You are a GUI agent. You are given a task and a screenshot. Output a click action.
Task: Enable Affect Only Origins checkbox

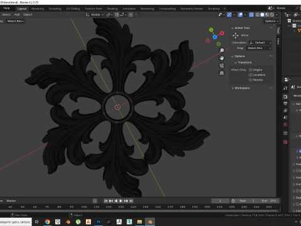(x=250, y=70)
